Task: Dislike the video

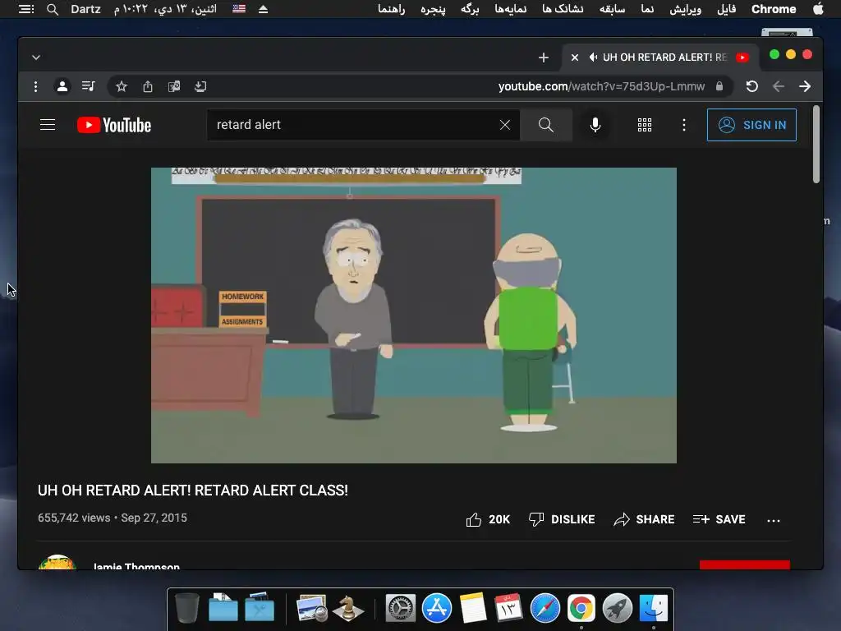Action: pos(562,519)
